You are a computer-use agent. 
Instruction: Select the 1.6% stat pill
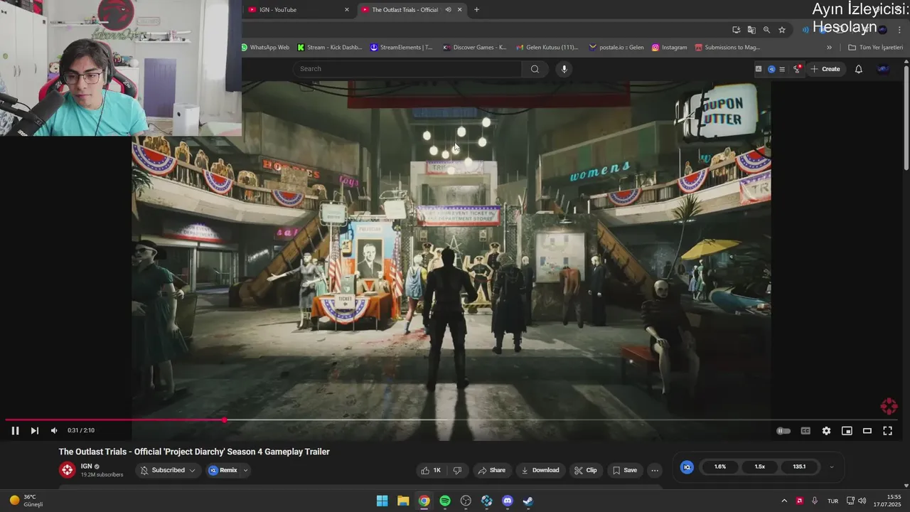tap(720, 467)
